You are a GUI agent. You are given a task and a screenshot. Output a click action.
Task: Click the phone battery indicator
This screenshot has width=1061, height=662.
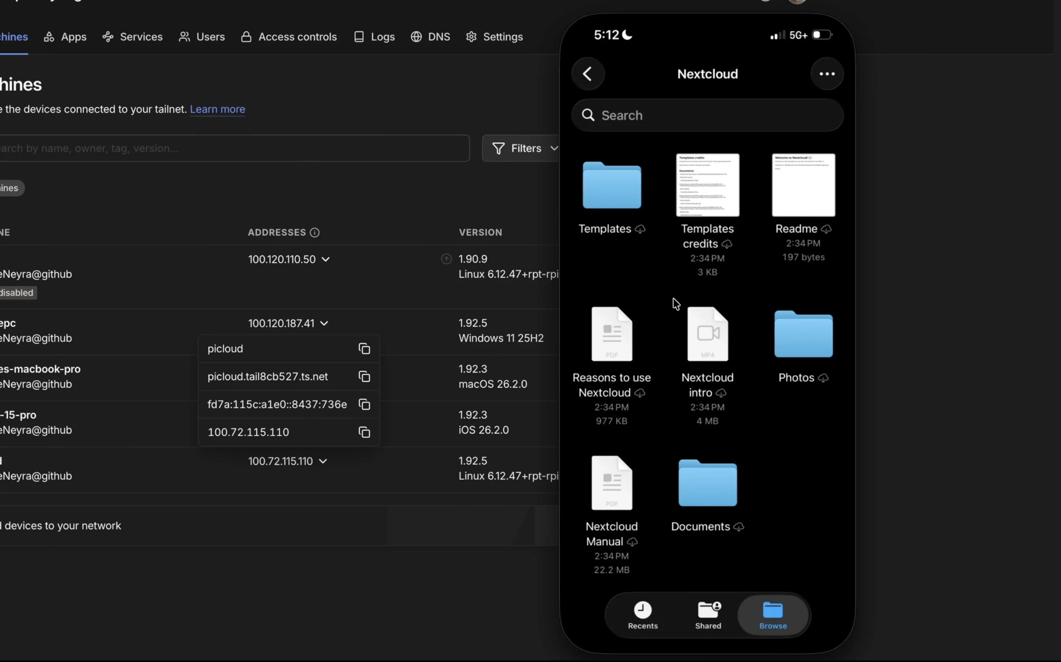[x=822, y=35]
